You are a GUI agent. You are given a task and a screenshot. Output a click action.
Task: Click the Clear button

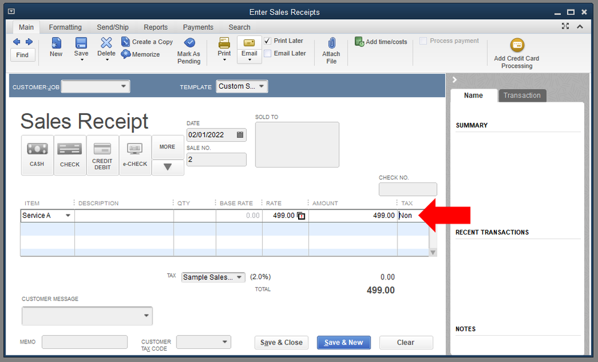click(x=406, y=343)
